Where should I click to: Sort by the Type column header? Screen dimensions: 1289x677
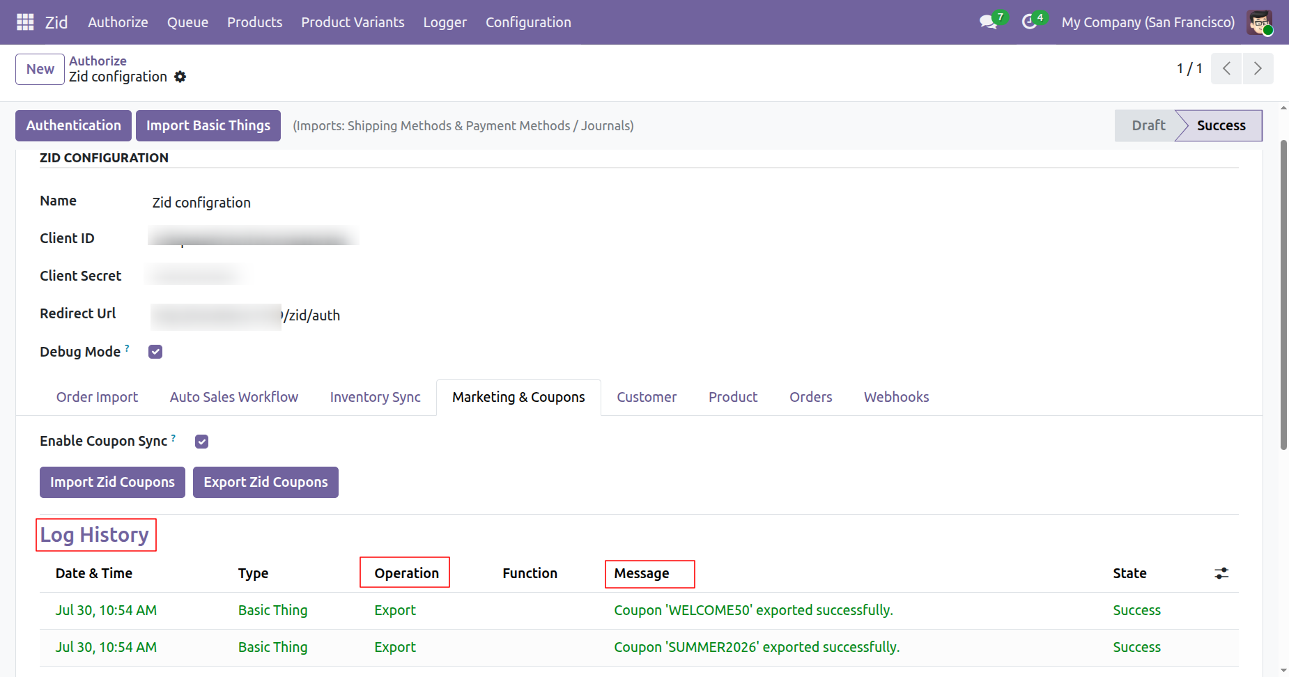tap(253, 573)
